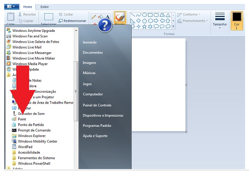Pick the diamond shape
Screen dimensions: 249x171
pyautogui.click(x=138, y=21)
